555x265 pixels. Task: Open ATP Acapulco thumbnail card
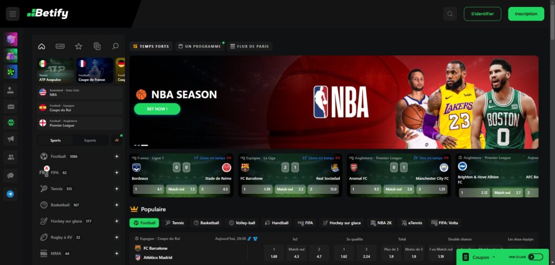pyautogui.click(x=56, y=71)
